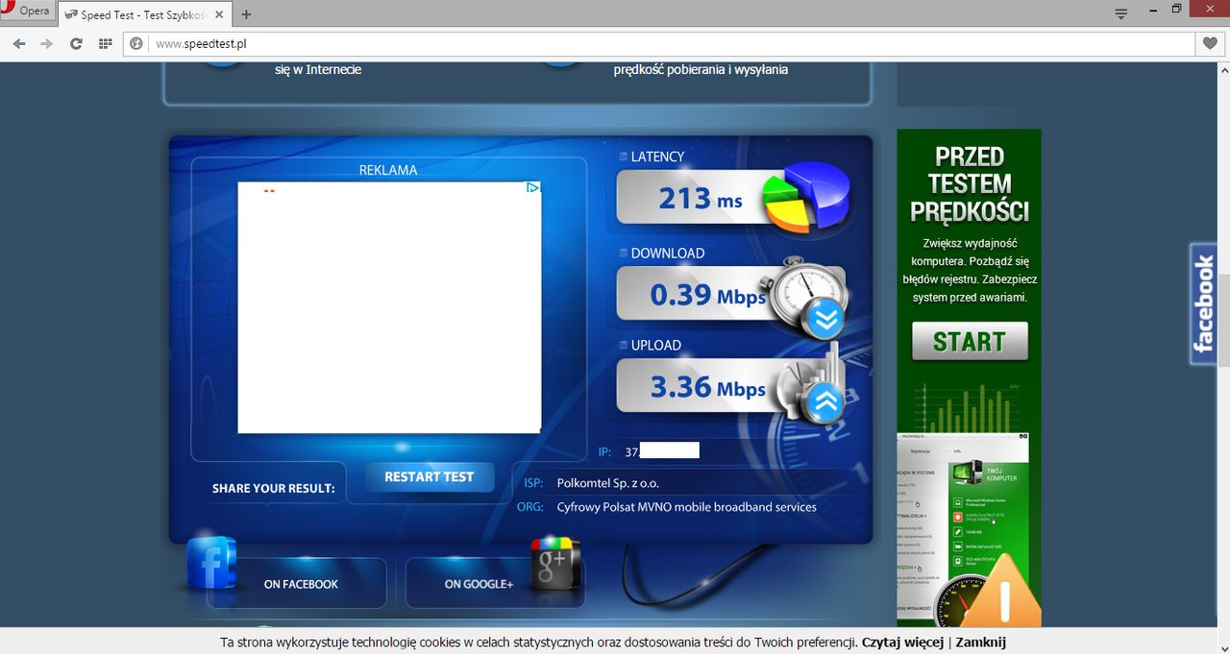Click Cyfrowy Polsat MVNO organization text
The height and width of the screenshot is (654, 1230).
point(687,506)
